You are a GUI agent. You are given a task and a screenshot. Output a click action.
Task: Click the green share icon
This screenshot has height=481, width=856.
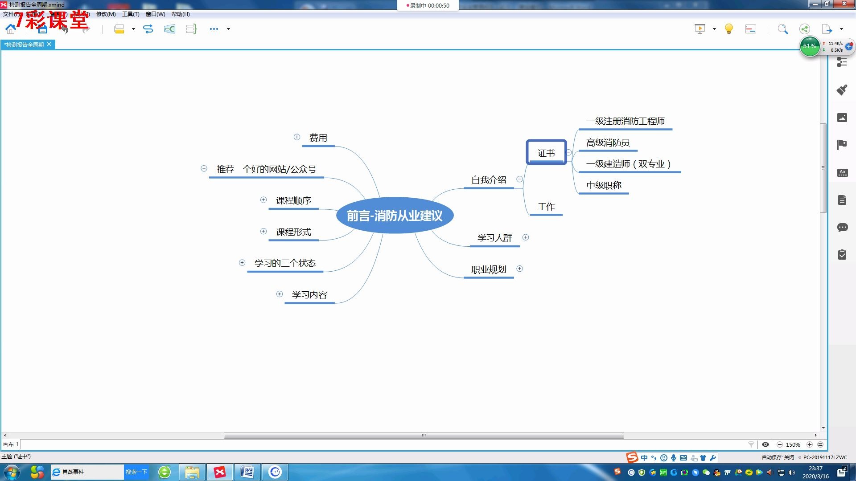tap(804, 29)
